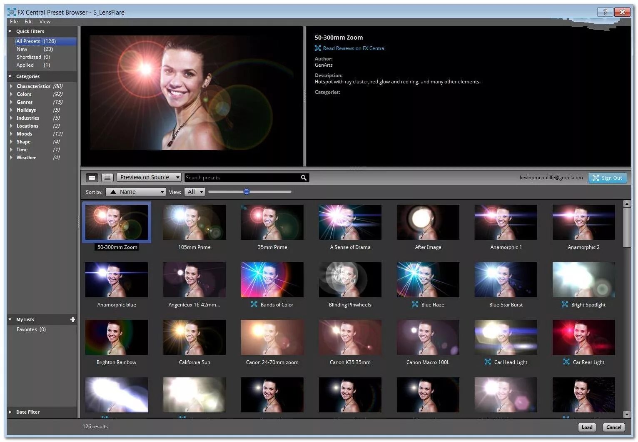Show only Applied presets

tap(25, 65)
